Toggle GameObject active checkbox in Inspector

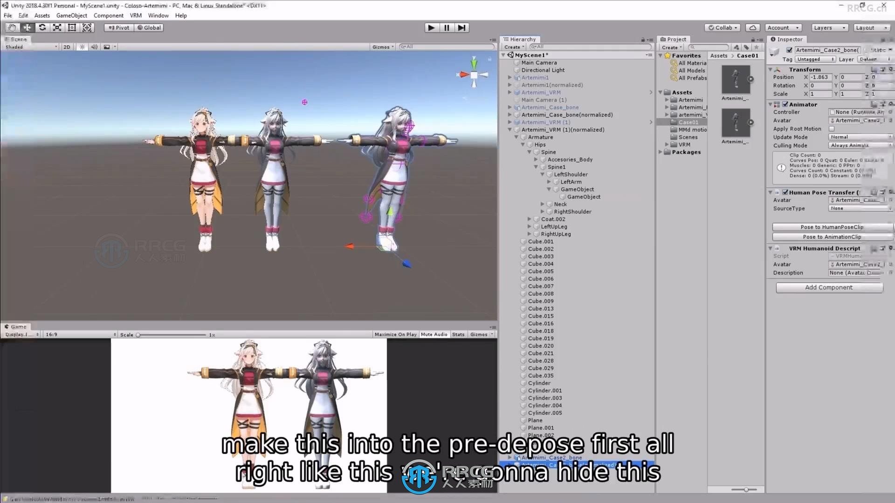(789, 50)
